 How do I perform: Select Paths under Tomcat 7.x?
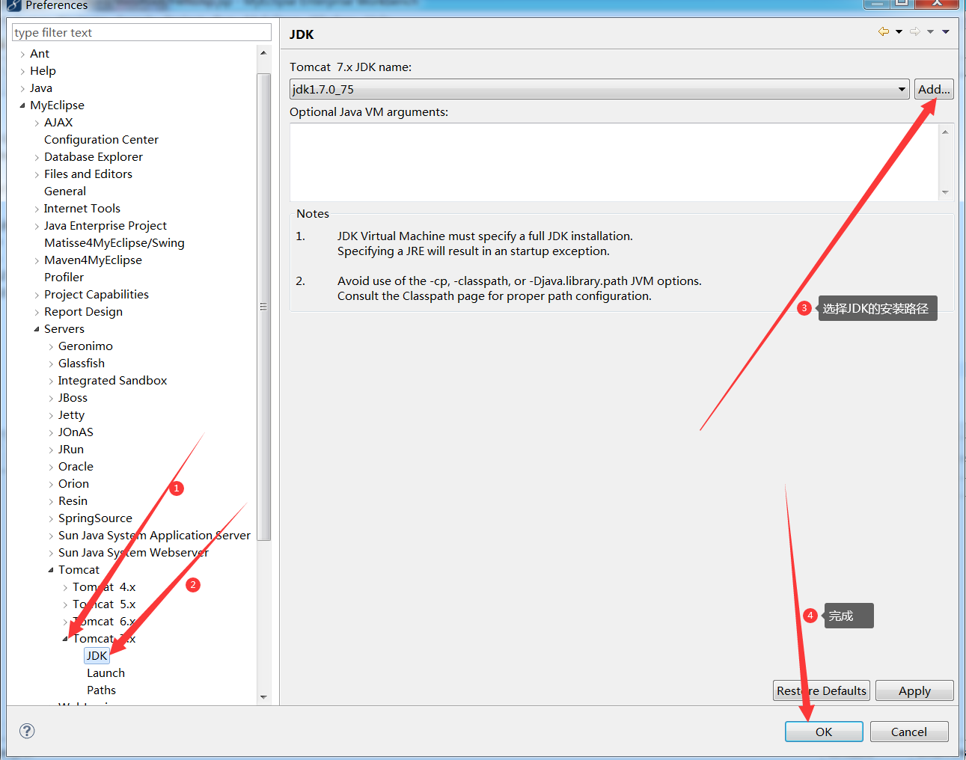pyautogui.click(x=101, y=690)
